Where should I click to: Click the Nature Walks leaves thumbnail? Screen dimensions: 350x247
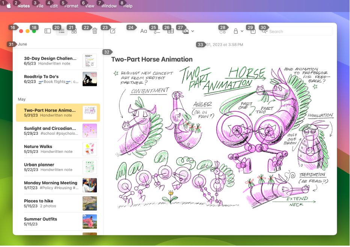[x=90, y=149]
